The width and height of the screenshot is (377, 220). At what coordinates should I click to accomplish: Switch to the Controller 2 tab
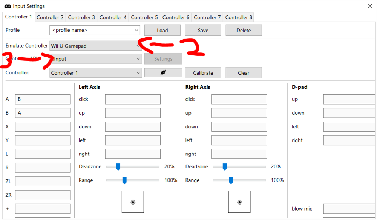point(50,17)
